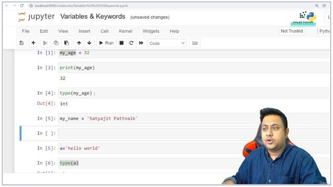Paste cells below icon
Screen dimensions: 333x187
pos(67,43)
